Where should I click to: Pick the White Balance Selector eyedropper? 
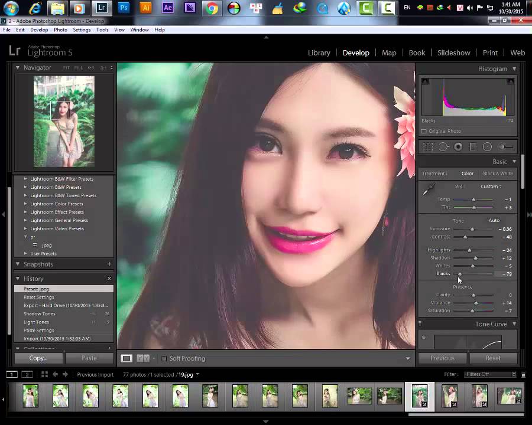[x=429, y=189]
